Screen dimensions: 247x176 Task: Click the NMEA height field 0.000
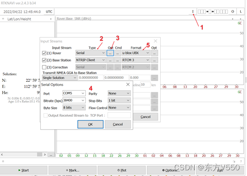pos(140,77)
